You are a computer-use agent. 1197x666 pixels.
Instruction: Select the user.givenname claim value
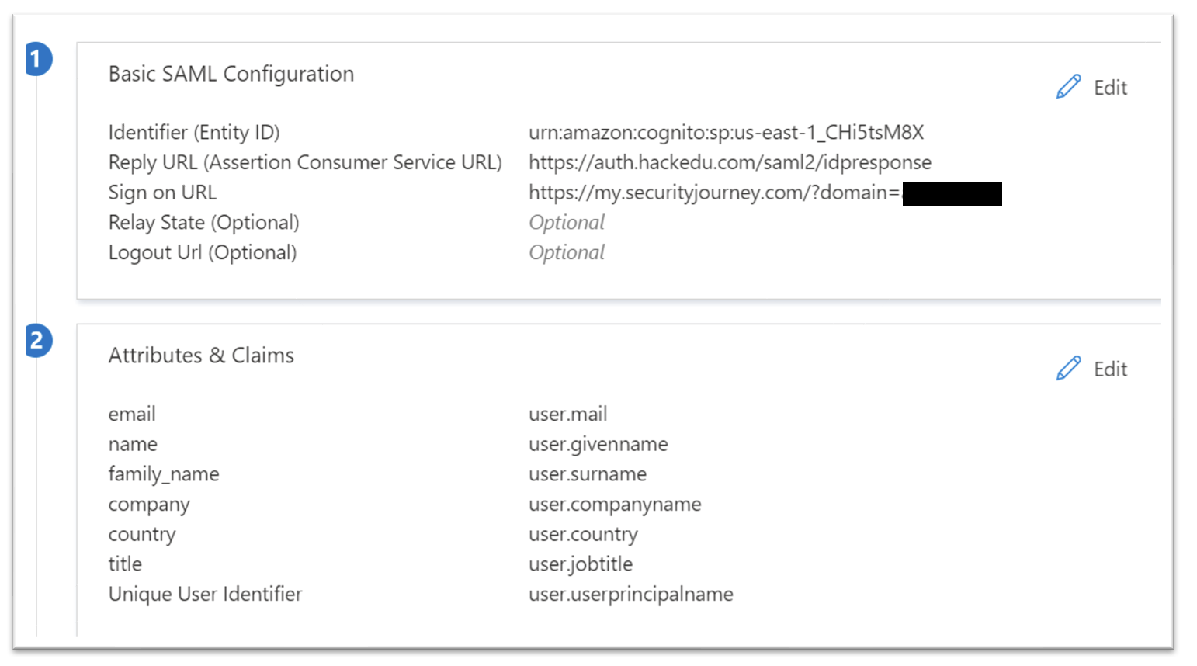[598, 445]
